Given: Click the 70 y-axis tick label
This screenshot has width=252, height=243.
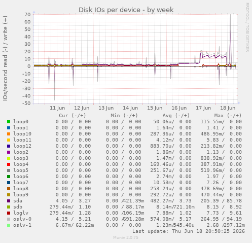Looking at the screenshot, I should (27, 14).
